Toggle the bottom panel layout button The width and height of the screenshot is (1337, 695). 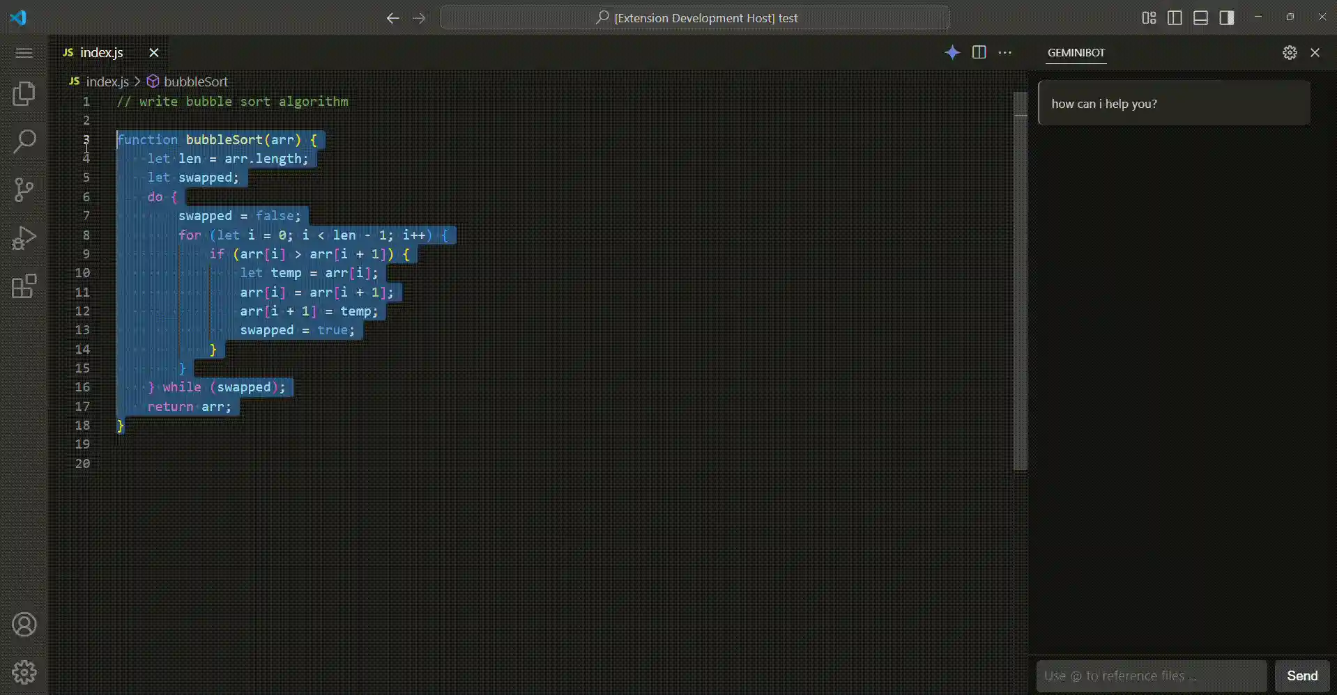pyautogui.click(x=1200, y=18)
